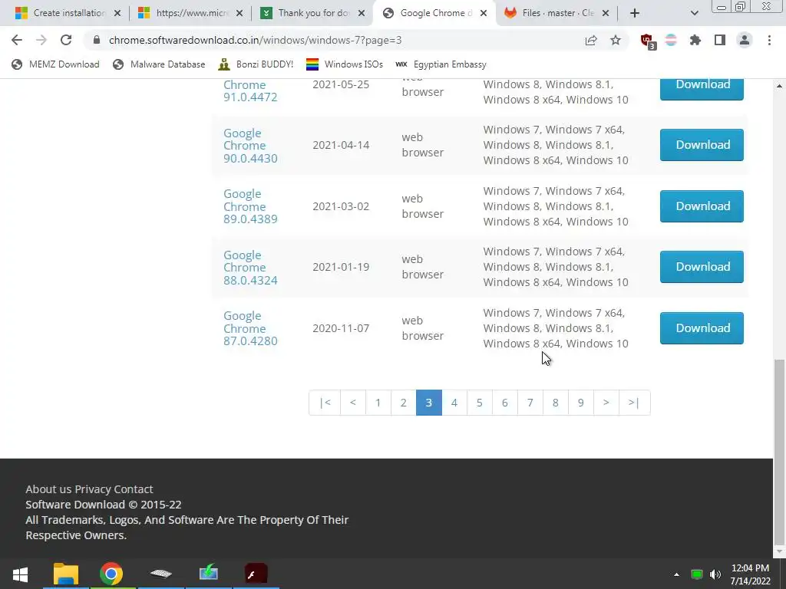The height and width of the screenshot is (589, 786).
Task: Open the uBlock shield extension icon
Action: (x=648, y=41)
